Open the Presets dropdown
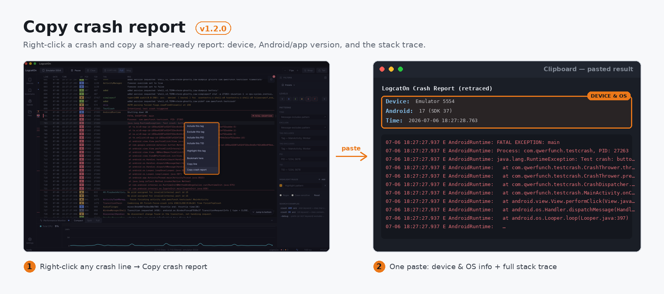664x294 pixels. [288, 85]
